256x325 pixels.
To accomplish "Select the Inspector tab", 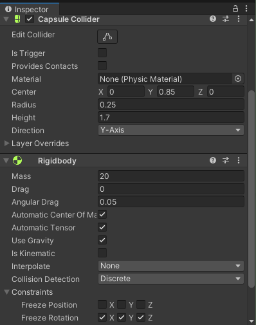I will pyautogui.click(x=30, y=9).
